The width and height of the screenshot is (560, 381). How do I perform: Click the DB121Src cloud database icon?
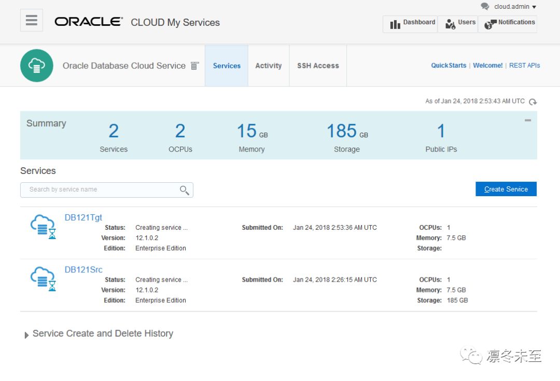point(43,279)
